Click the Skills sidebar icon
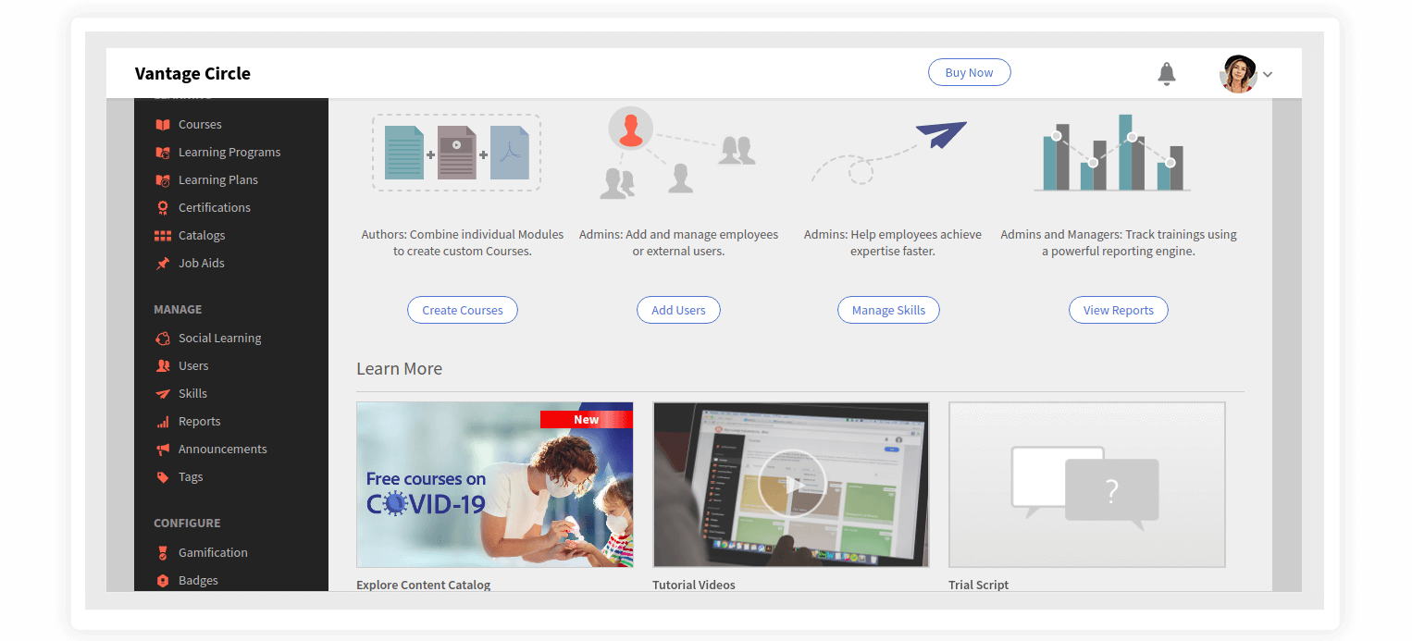The width and height of the screenshot is (1412, 641). click(x=163, y=393)
